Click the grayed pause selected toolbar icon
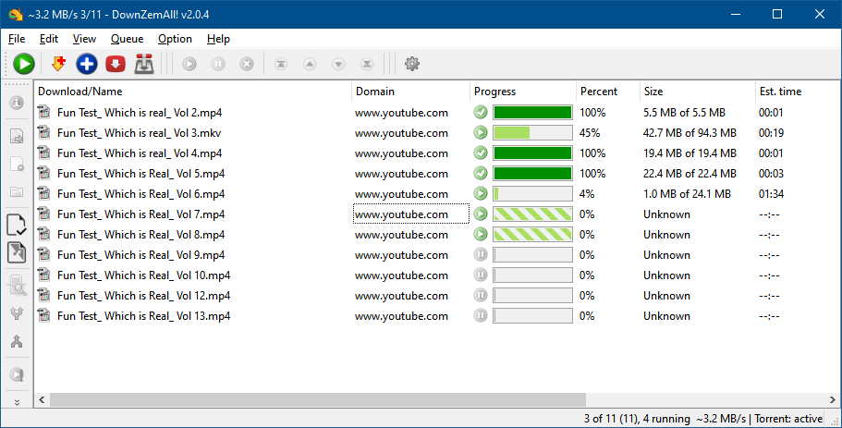Viewport: 842px width, 428px height. [217, 65]
